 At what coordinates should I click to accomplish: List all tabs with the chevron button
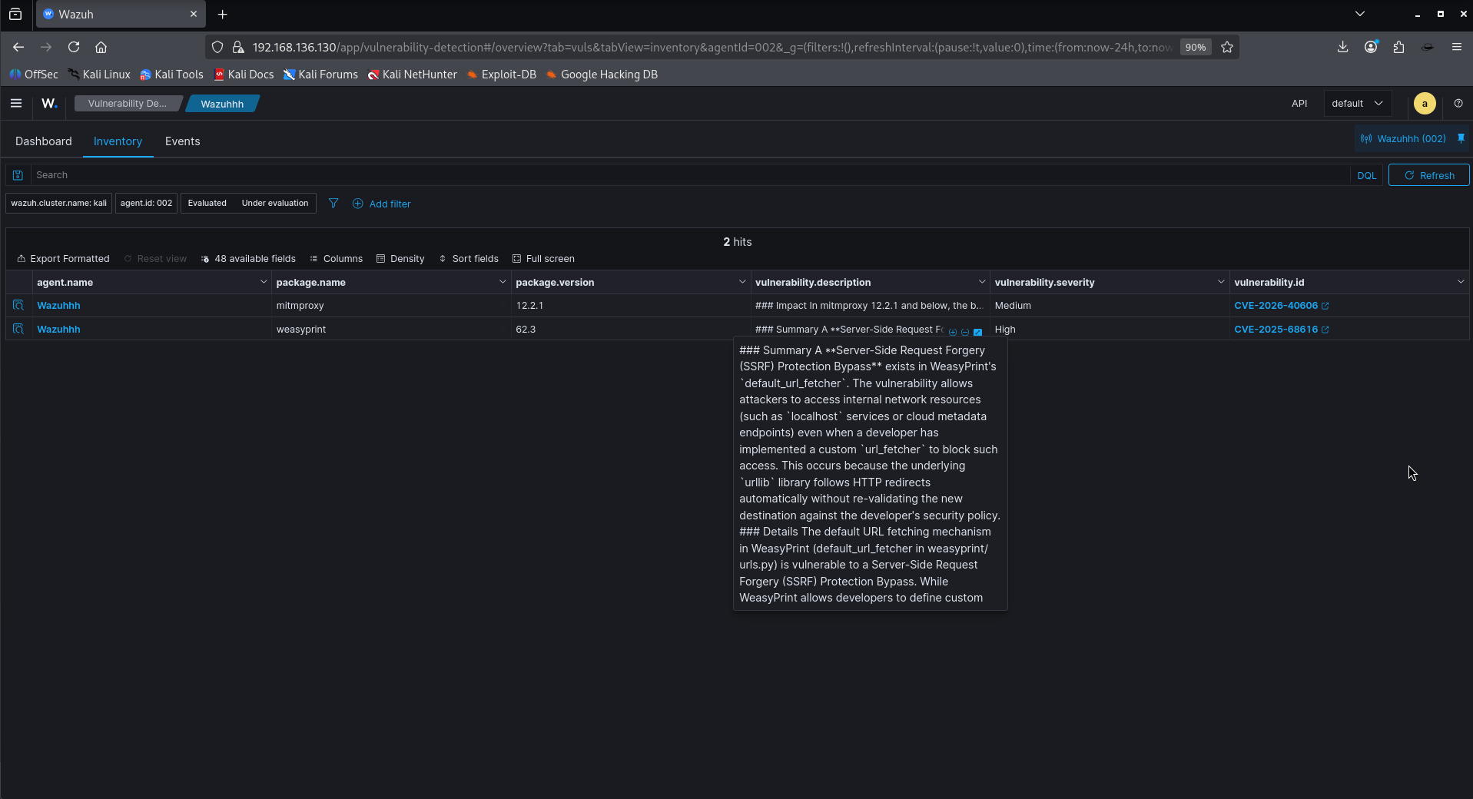(1359, 14)
